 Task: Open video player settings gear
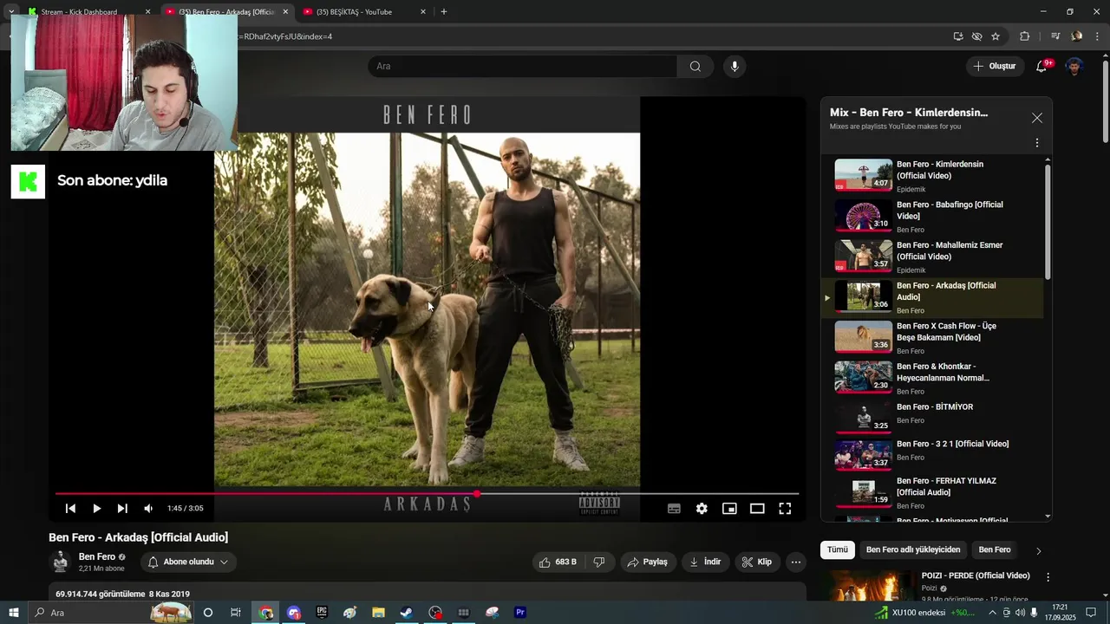click(x=702, y=509)
